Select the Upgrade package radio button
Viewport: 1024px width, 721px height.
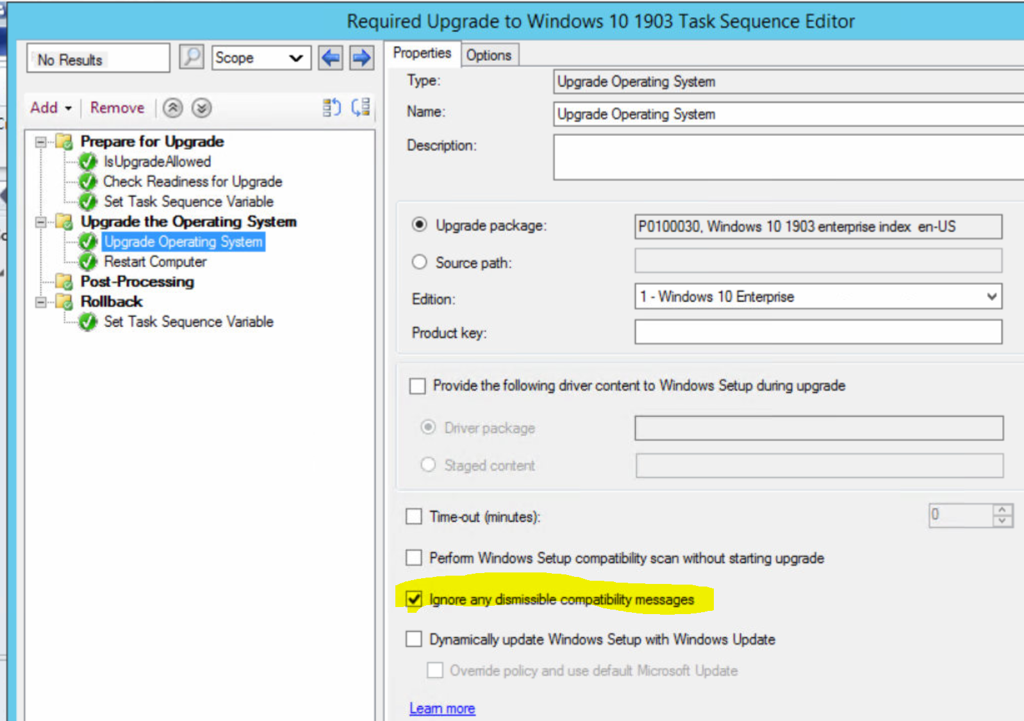tap(419, 225)
